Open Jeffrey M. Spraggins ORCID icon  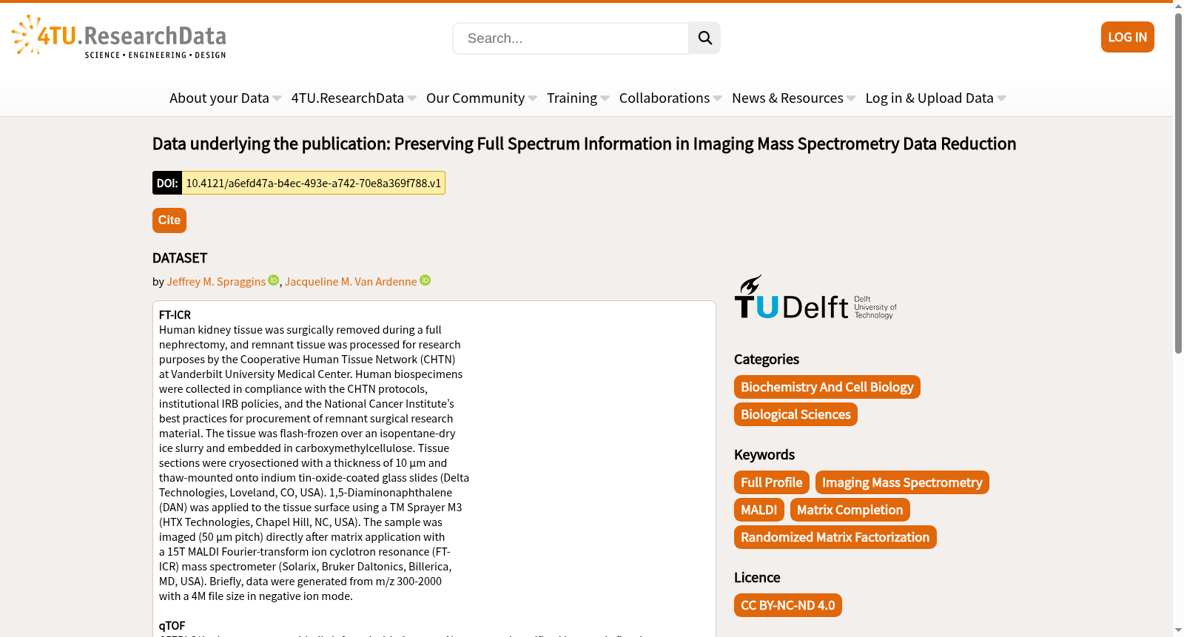click(x=273, y=280)
